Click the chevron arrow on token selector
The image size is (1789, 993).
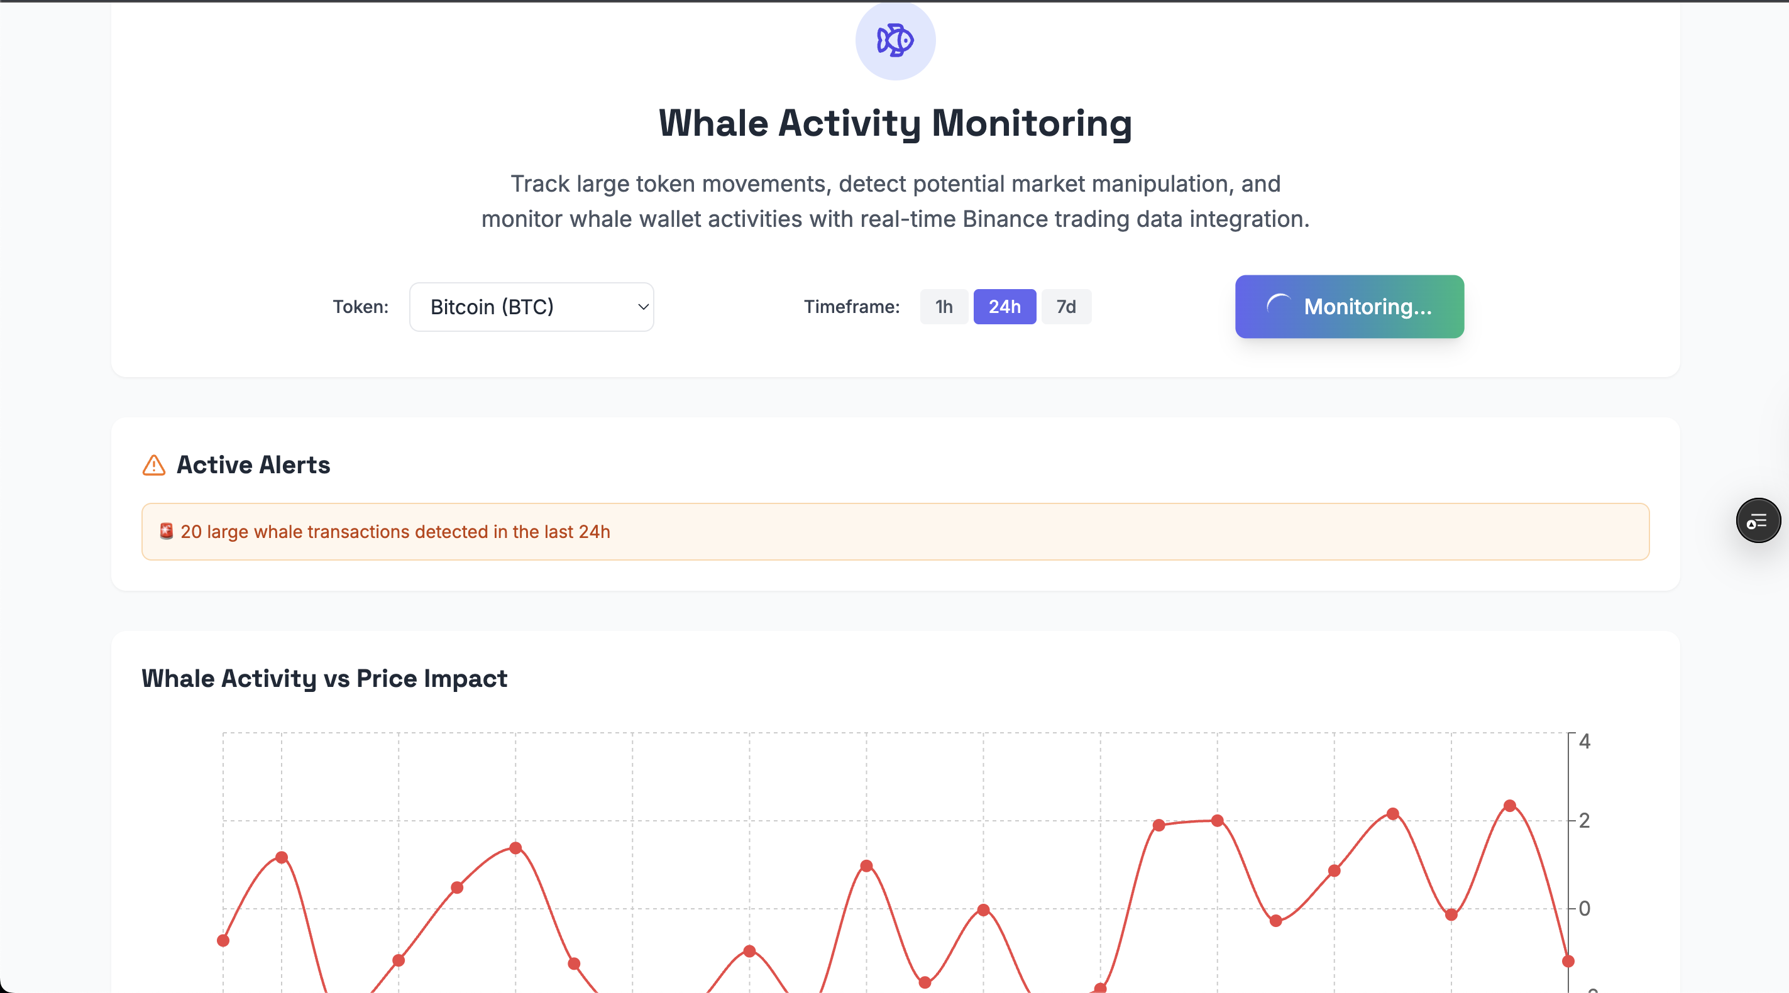643,306
